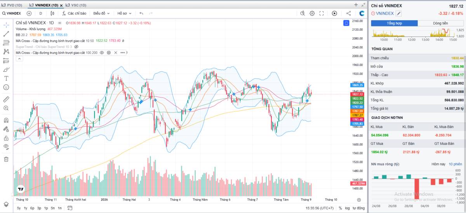Viewport: 466px width, 213px height.
Task: Show the hidden SuperTrend indicator
Action: pos(76,47)
